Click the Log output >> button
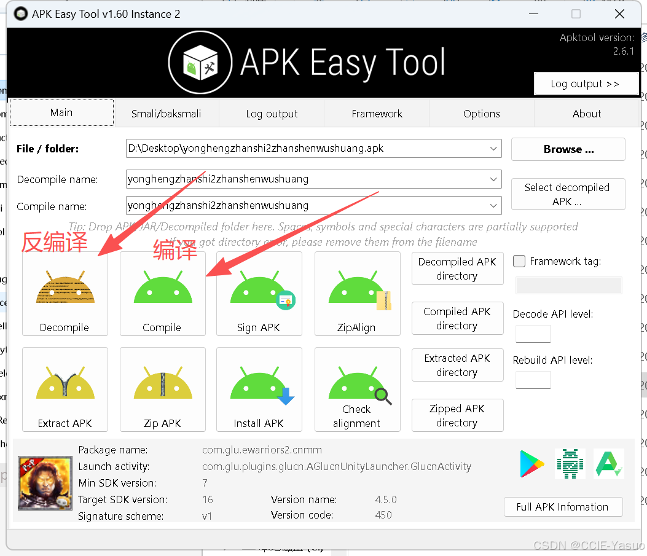Screen dimensions: 647x556 click(586, 84)
